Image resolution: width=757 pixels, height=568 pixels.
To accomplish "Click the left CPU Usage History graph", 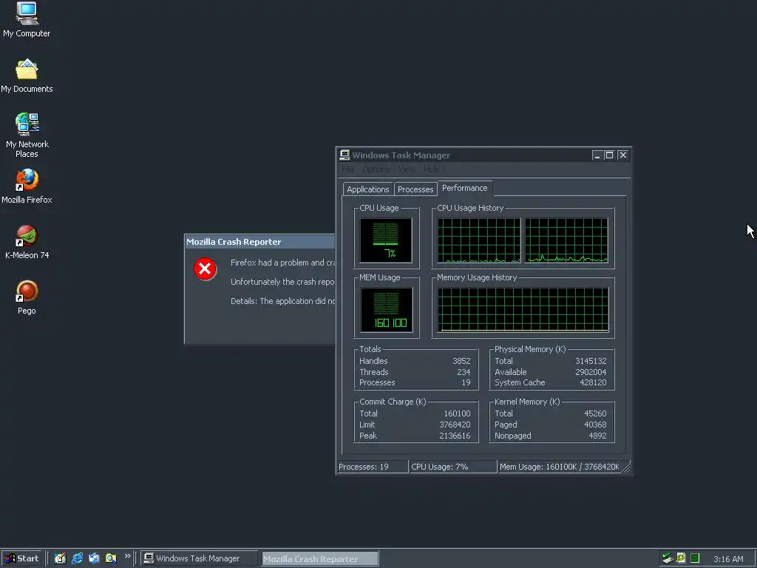I will click(479, 240).
